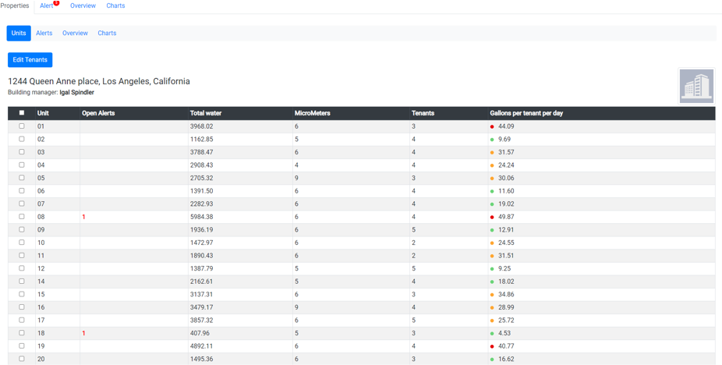Toggle the select-all checkbox in header
The height and width of the screenshot is (365, 722).
22,113
